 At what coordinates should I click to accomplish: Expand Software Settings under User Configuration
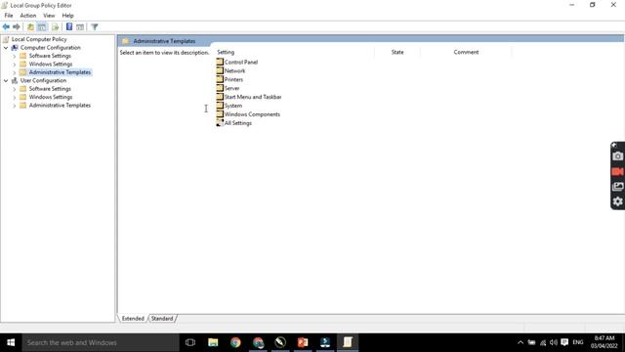click(15, 89)
